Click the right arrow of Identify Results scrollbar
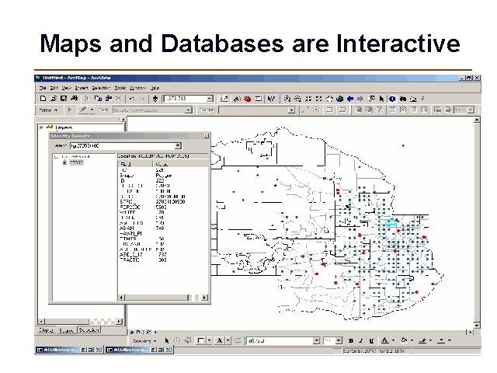The height and width of the screenshot is (373, 497). pos(204,298)
